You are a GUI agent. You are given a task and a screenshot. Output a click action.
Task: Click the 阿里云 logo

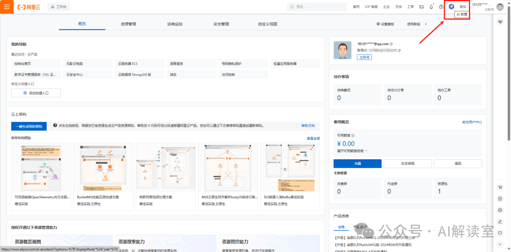click(x=29, y=7)
